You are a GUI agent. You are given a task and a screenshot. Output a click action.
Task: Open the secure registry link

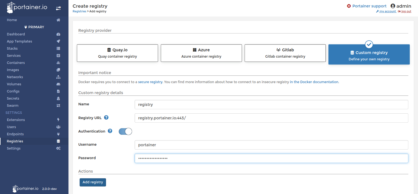point(150,82)
